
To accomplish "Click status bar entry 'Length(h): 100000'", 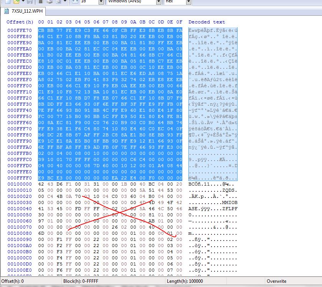I will pyautogui.click(x=185, y=281).
